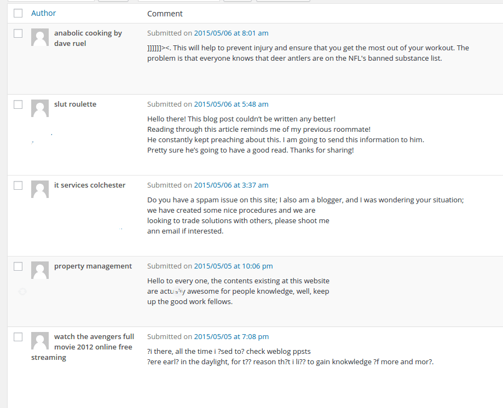Click the avatar on the second comment row
Viewport: 503px width, 408px height.
(39, 108)
